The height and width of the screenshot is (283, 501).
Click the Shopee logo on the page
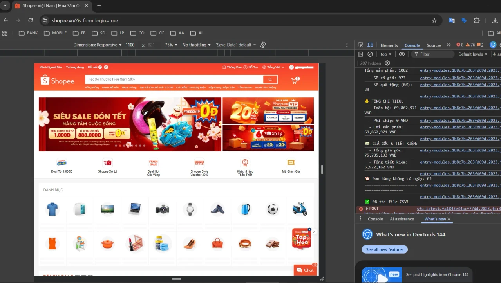pos(57,81)
